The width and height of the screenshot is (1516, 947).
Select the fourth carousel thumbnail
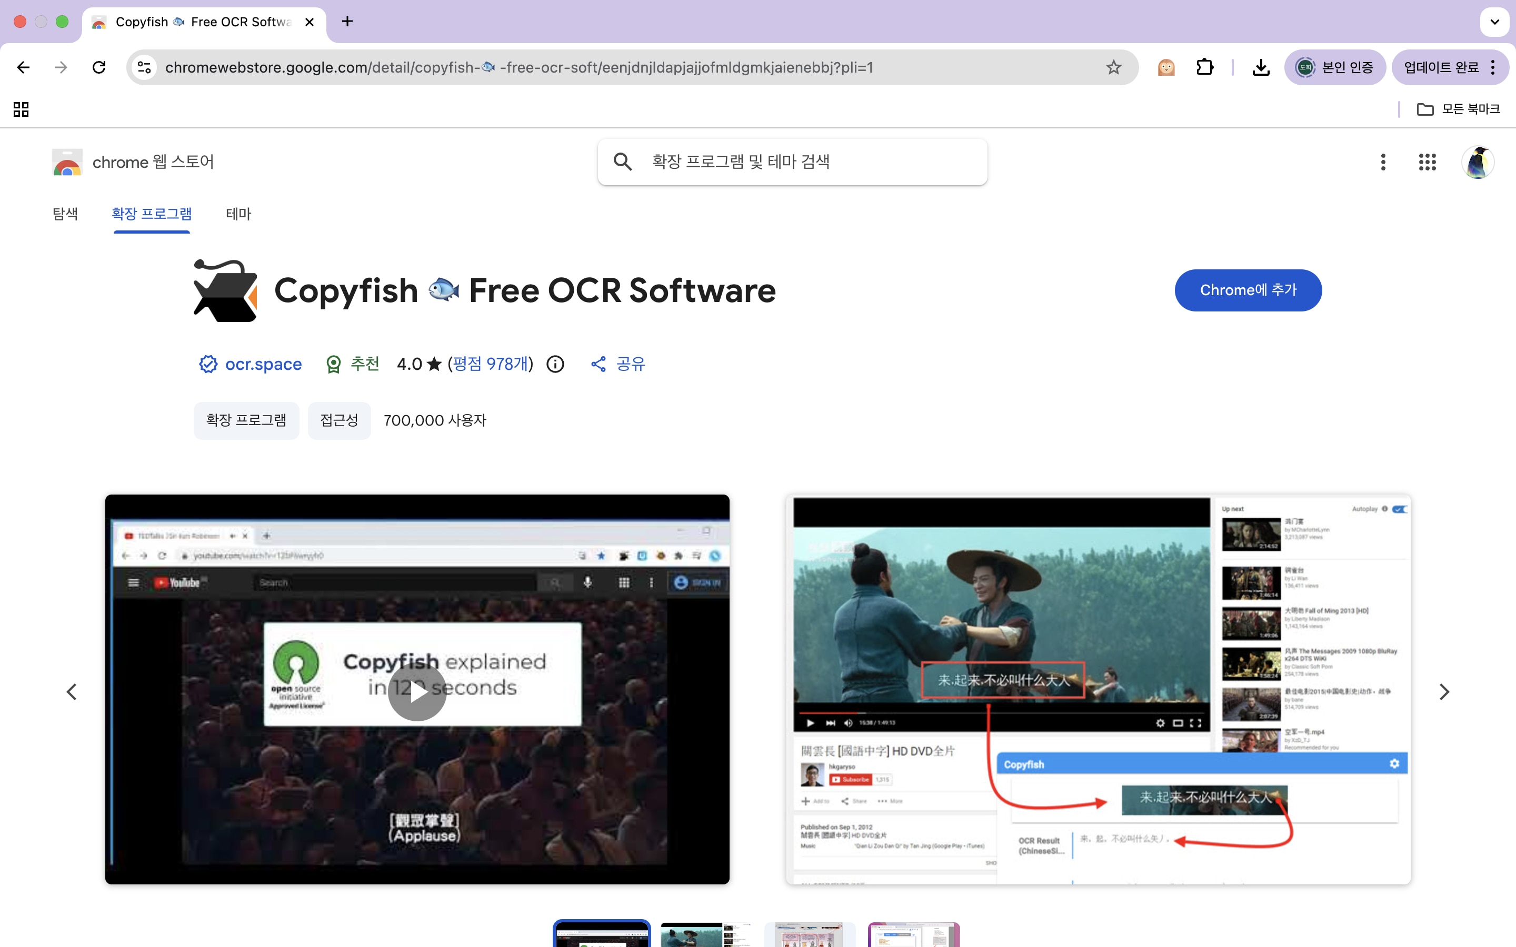pos(913,934)
